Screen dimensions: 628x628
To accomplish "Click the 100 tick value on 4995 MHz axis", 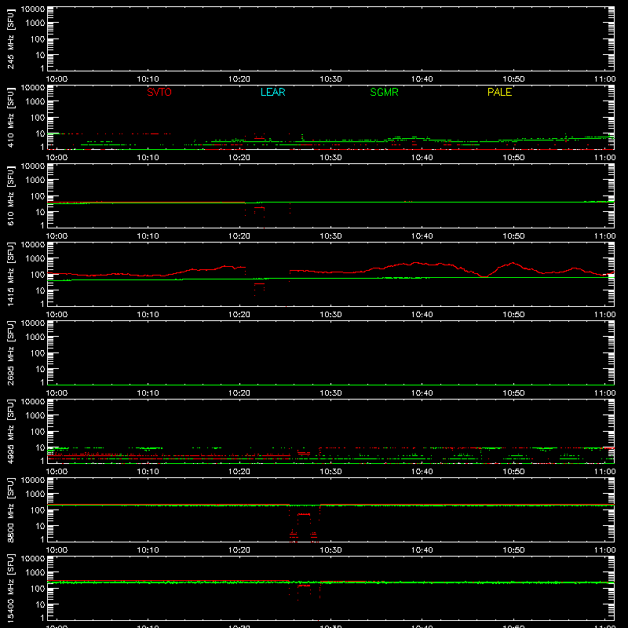I will pyautogui.click(x=38, y=431).
